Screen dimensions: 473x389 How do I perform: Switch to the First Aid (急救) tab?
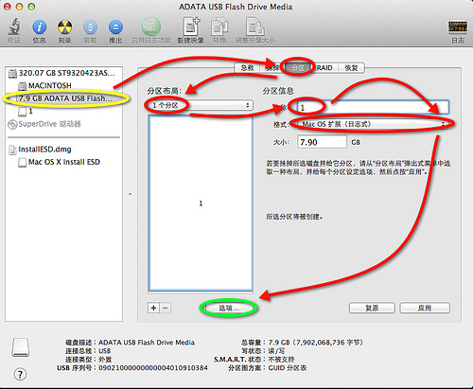pos(247,68)
